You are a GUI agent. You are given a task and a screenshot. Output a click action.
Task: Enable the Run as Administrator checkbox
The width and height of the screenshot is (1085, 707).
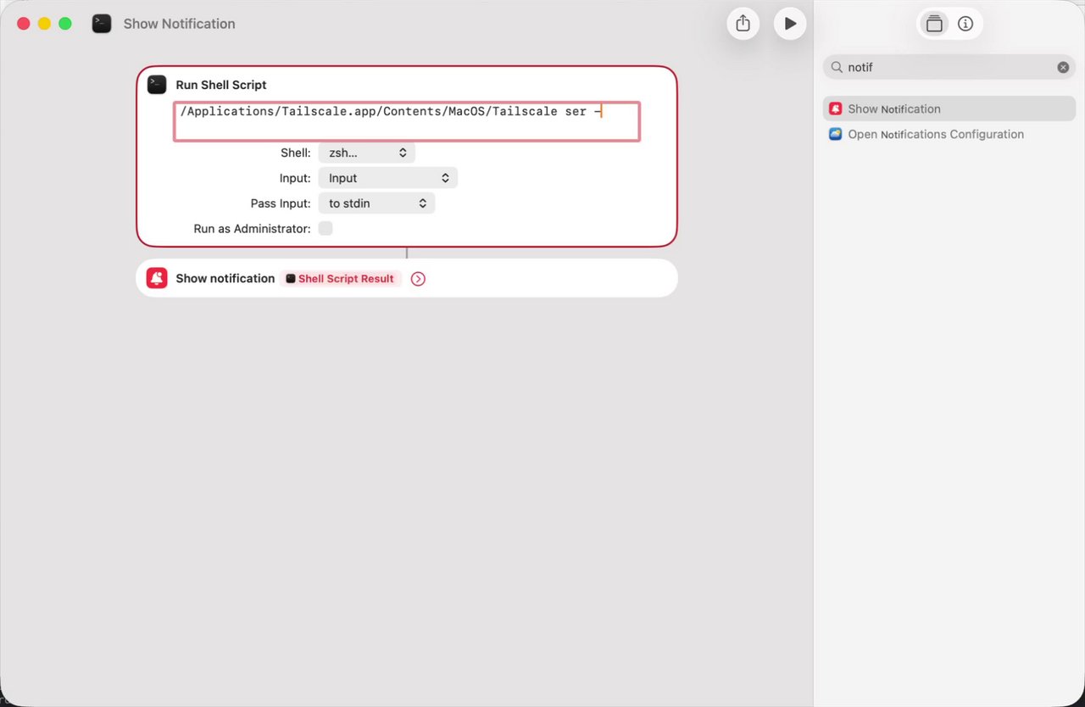[x=325, y=228]
